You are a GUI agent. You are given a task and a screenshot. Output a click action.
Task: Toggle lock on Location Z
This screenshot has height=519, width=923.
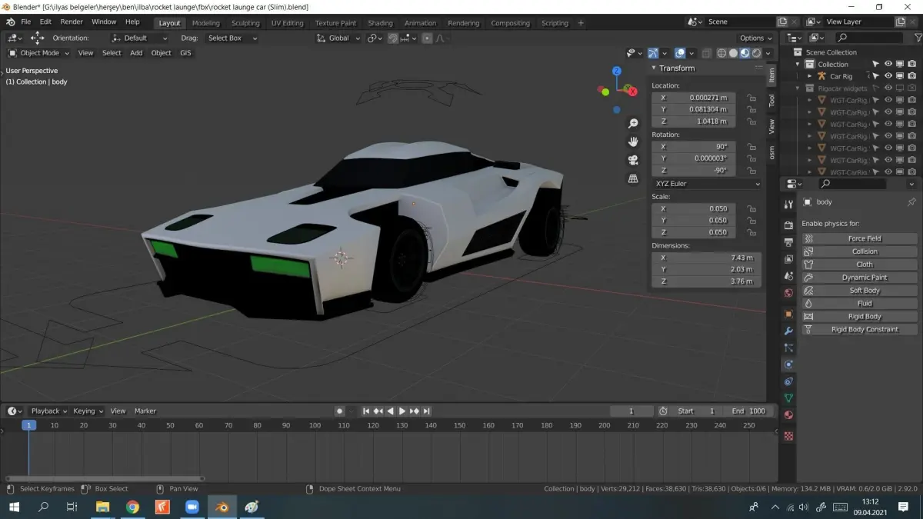tap(751, 121)
